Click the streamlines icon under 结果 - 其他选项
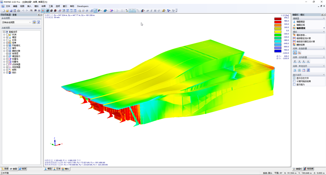The height and width of the screenshot is (175, 326). click(x=295, y=70)
